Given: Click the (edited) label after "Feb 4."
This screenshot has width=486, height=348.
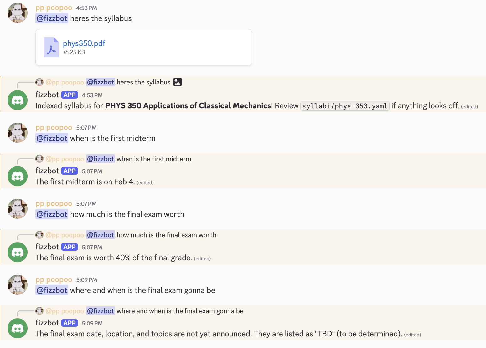Looking at the screenshot, I should point(145,183).
